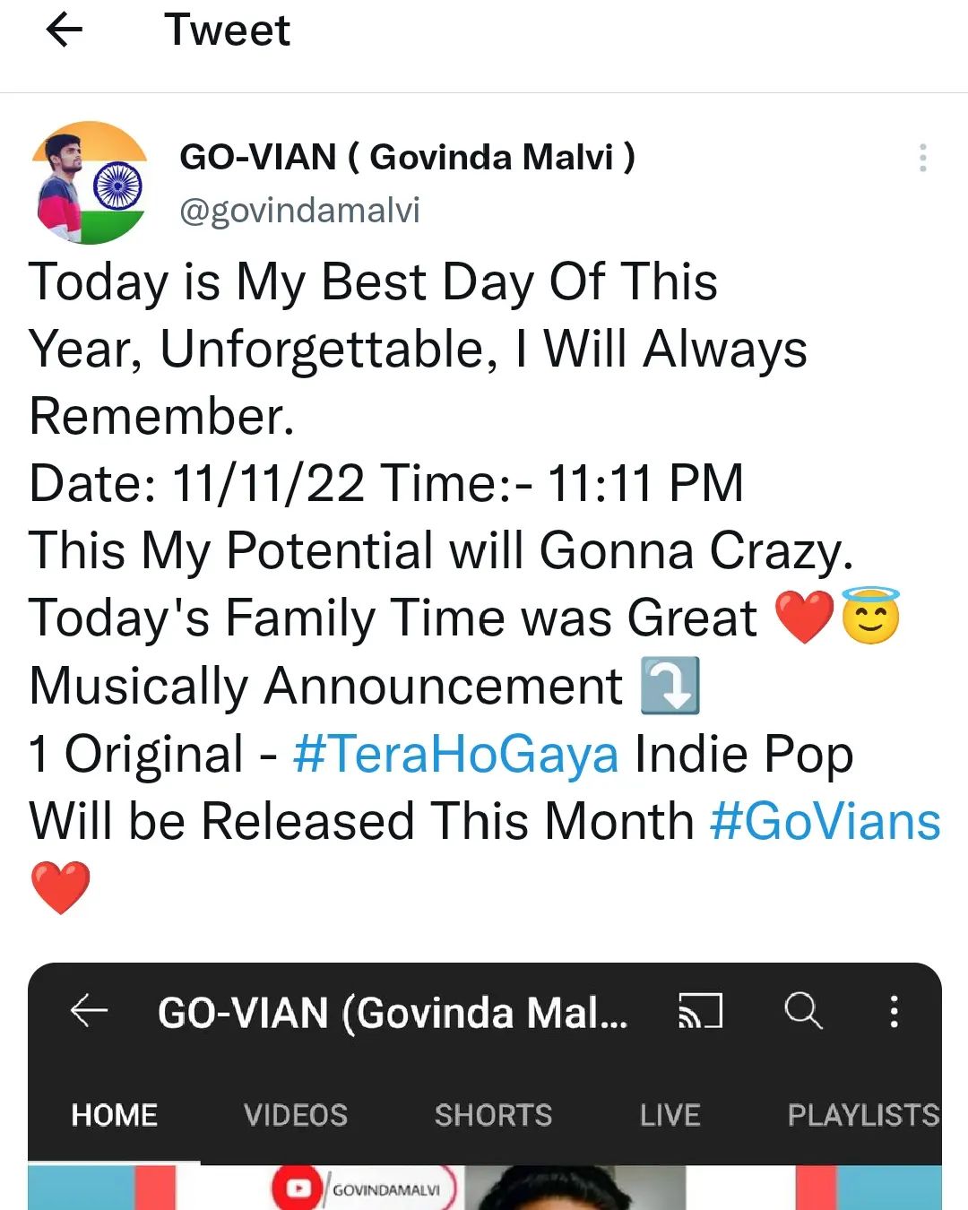Go back using the Tweet header arrow
Viewport: 968px width, 1210px height.
point(64,30)
